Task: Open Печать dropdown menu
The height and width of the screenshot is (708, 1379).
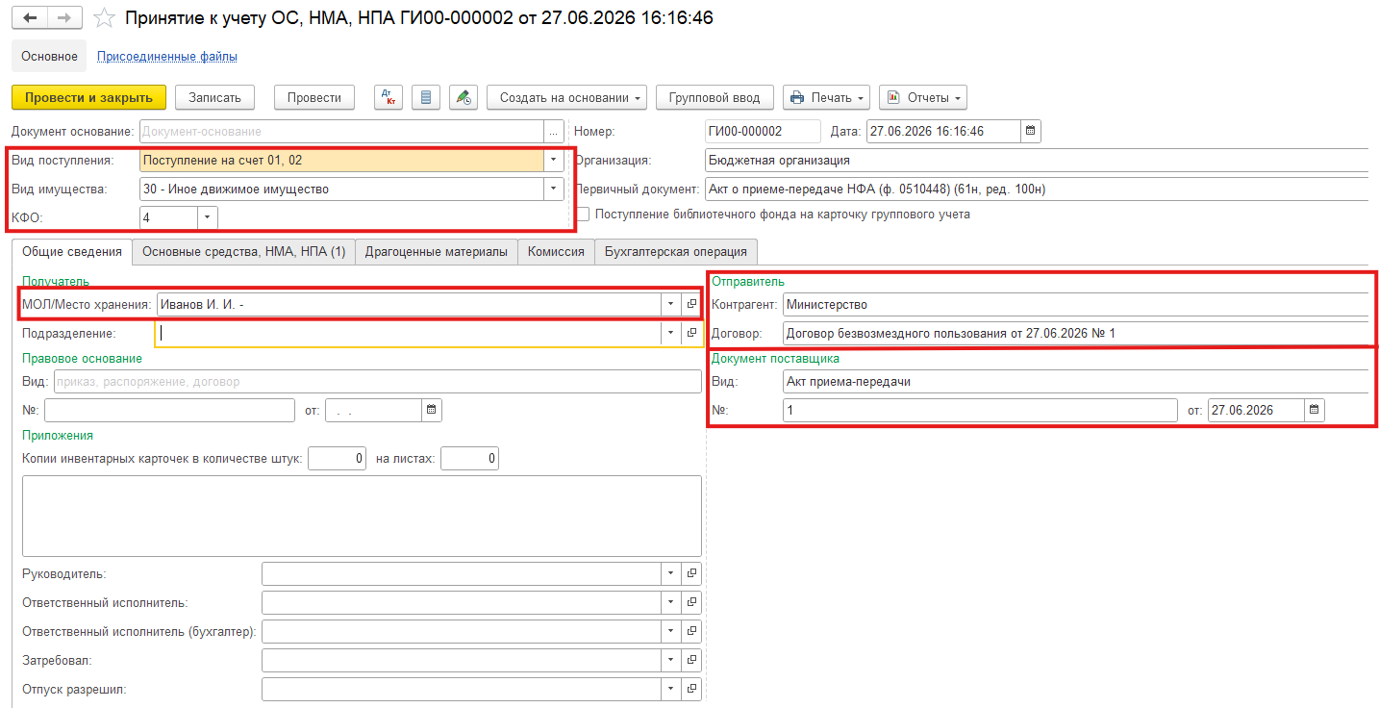Action: pyautogui.click(x=827, y=97)
